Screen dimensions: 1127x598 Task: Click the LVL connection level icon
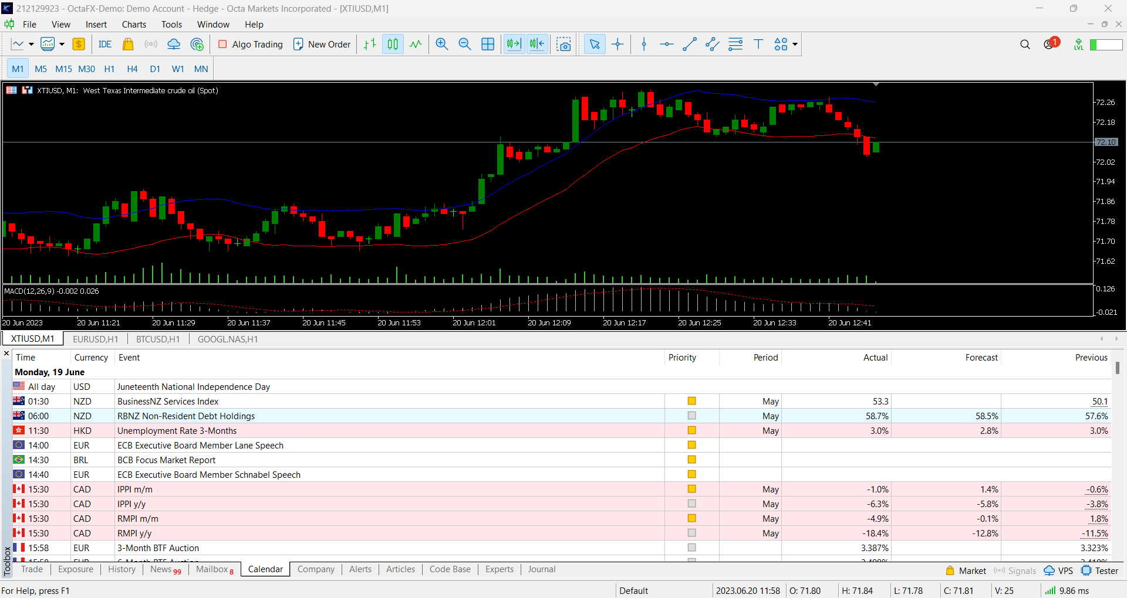(1078, 44)
